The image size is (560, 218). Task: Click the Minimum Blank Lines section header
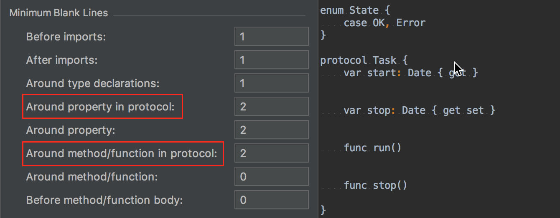tap(59, 13)
